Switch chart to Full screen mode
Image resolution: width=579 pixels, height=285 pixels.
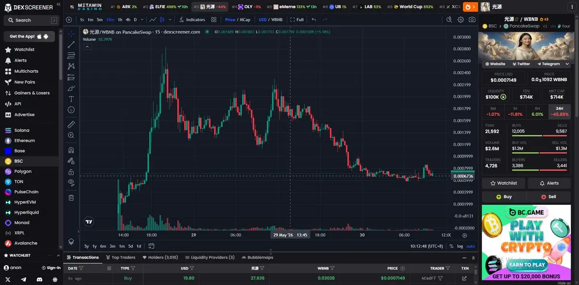point(297,20)
